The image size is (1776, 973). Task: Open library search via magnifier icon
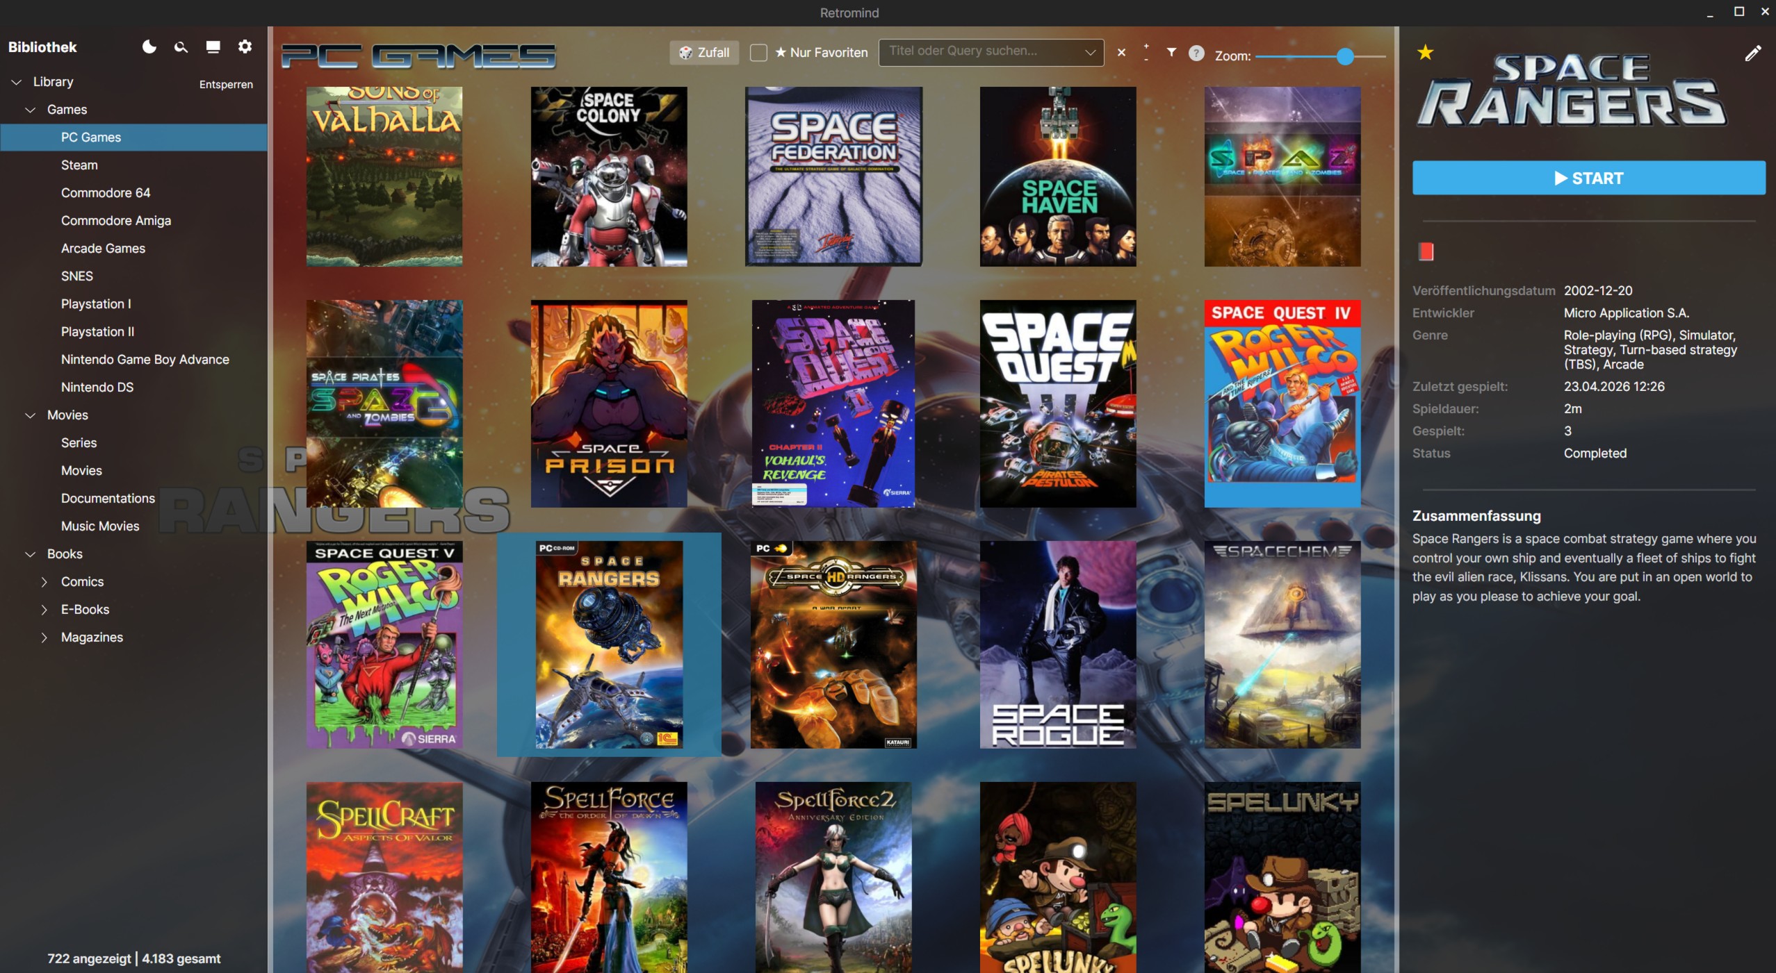[181, 47]
